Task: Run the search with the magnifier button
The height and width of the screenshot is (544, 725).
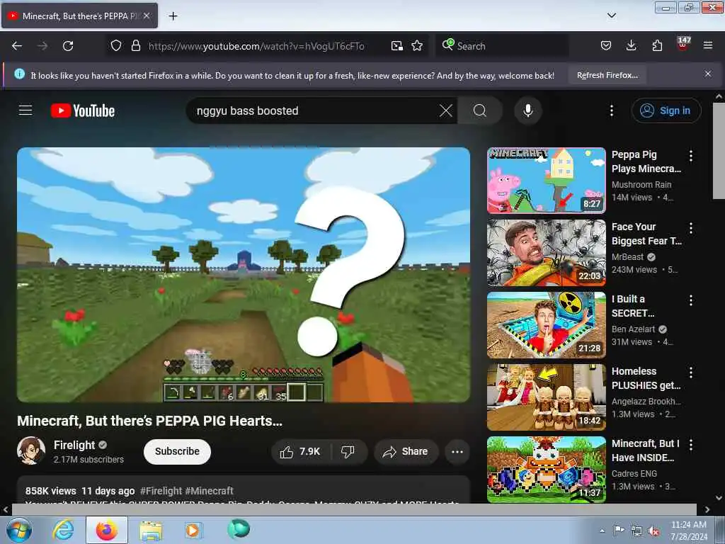Action: [x=480, y=110]
